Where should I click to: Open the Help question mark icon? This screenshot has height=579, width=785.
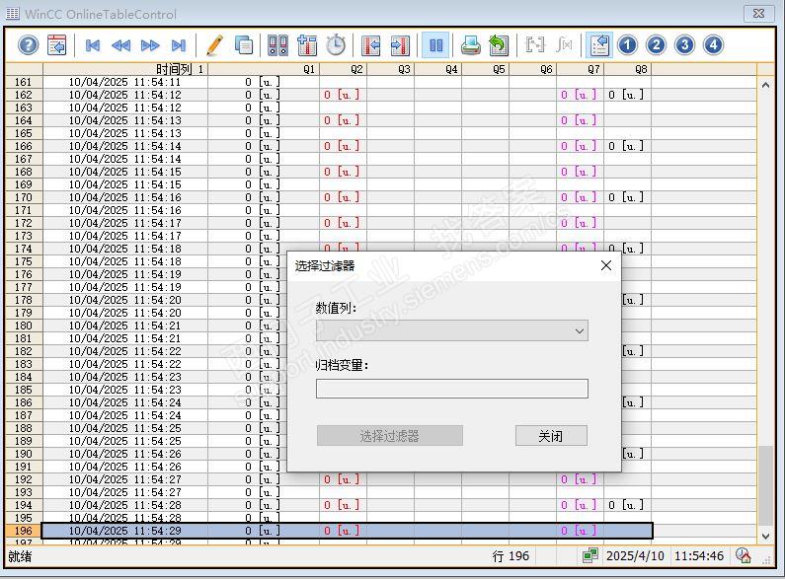(x=28, y=45)
